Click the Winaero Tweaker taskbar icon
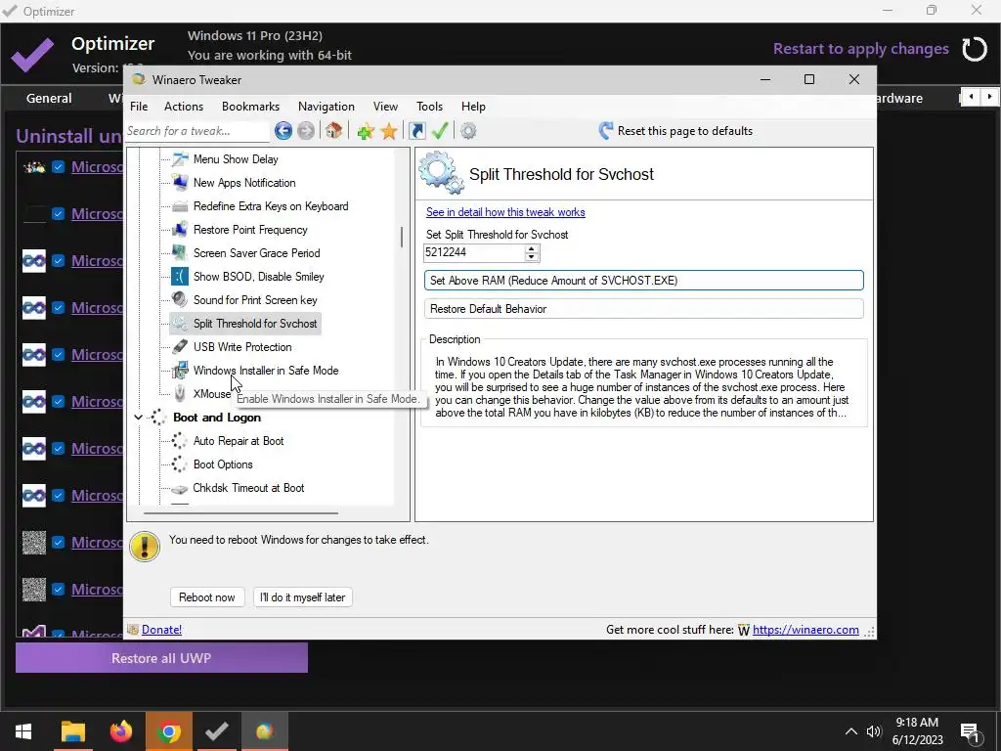The image size is (1001, 751). 264,731
